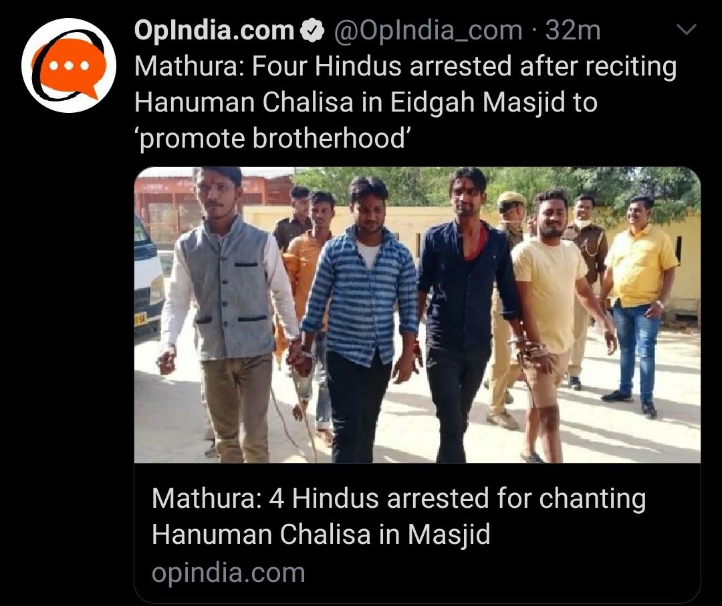Open the article preview photo
722x606 pixels.
[417, 315]
